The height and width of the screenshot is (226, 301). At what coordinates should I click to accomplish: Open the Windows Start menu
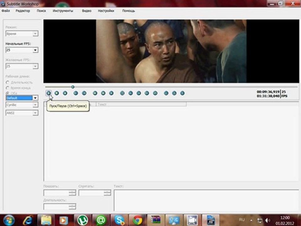[9, 220]
